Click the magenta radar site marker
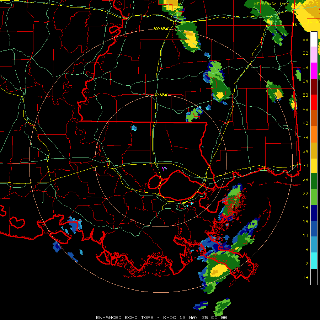320x320 pixels. click(164, 169)
